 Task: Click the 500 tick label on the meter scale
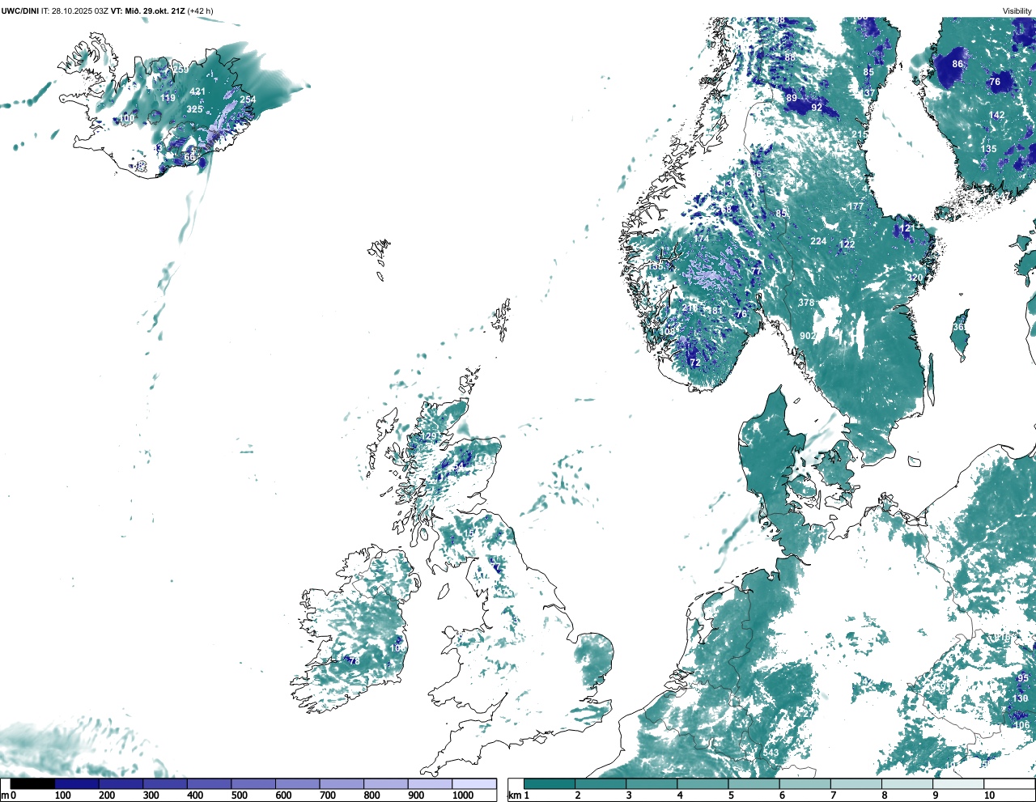pyautogui.click(x=239, y=796)
